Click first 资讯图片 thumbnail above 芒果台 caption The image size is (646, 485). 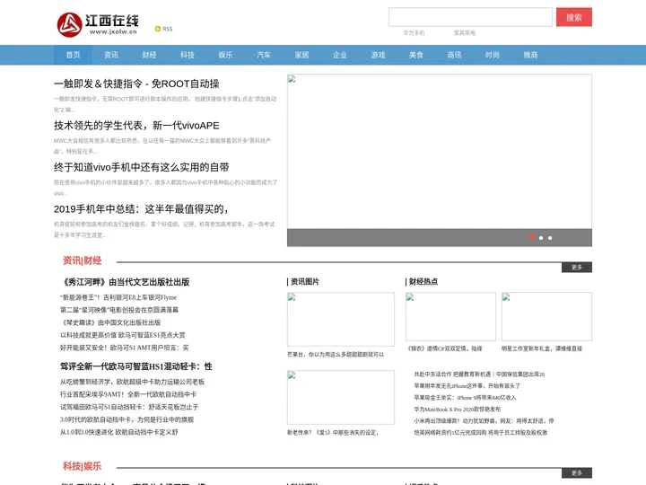[341, 319]
